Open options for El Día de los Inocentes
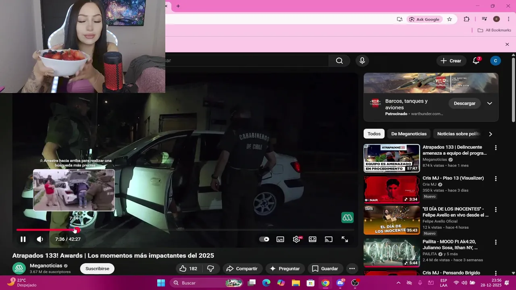The image size is (516, 290). [496, 209]
